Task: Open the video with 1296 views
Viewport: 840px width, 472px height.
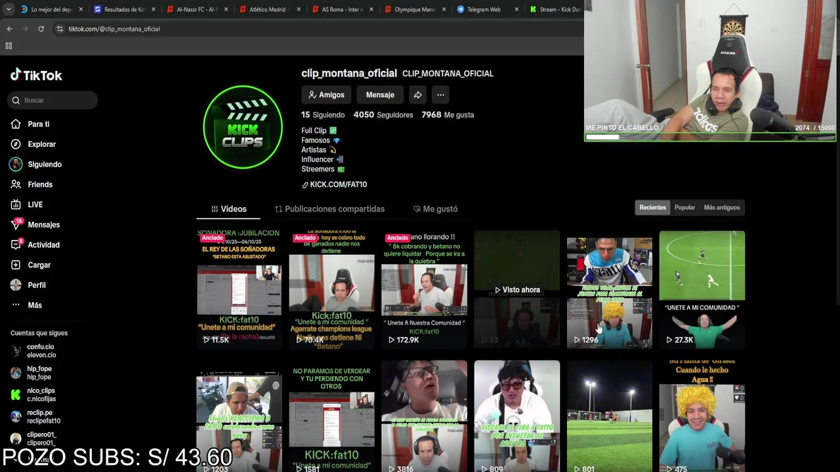Action: tap(609, 288)
